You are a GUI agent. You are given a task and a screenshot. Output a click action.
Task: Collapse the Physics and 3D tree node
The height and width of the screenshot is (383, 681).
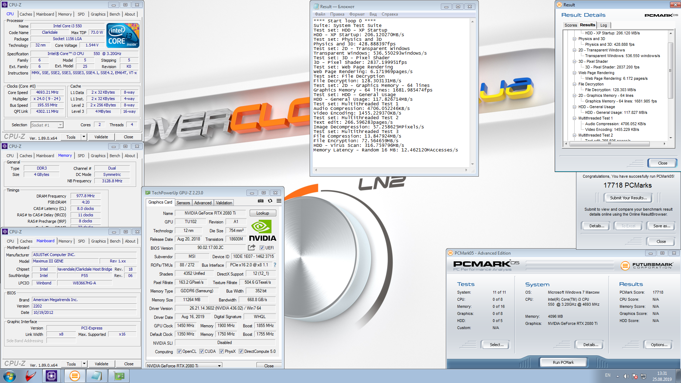click(575, 39)
